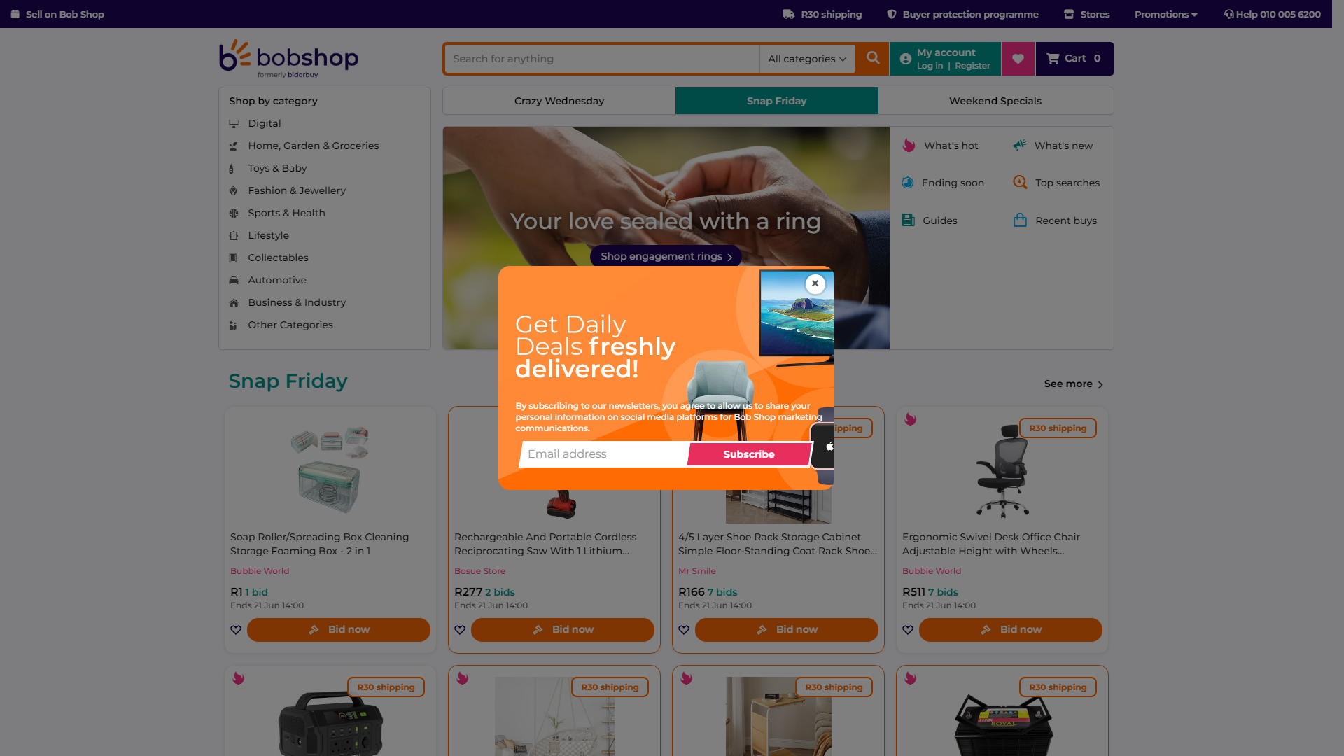Click the Email address input field
Image resolution: width=1344 pixels, height=756 pixels.
point(605,454)
